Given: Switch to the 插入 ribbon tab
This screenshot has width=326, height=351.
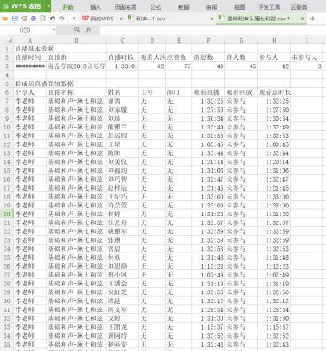Looking at the screenshot, I should [96, 7].
